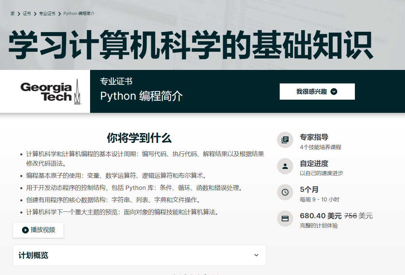Viewport: 405px width, 275px height.
Task: Click the 每周 9 - 10 小时 text
Action: [x=320, y=199]
